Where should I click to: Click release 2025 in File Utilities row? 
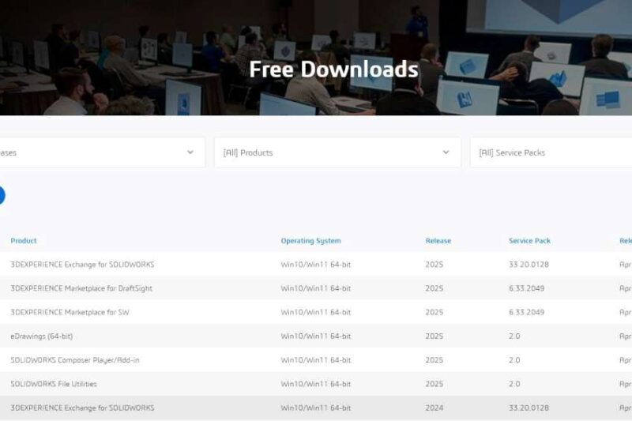click(434, 384)
